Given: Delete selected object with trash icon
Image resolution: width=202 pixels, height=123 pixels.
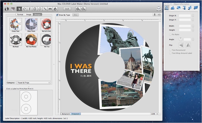Looking at the screenshot, I should (x=154, y=14).
